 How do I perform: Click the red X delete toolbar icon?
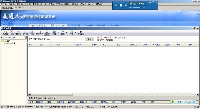[11, 32]
